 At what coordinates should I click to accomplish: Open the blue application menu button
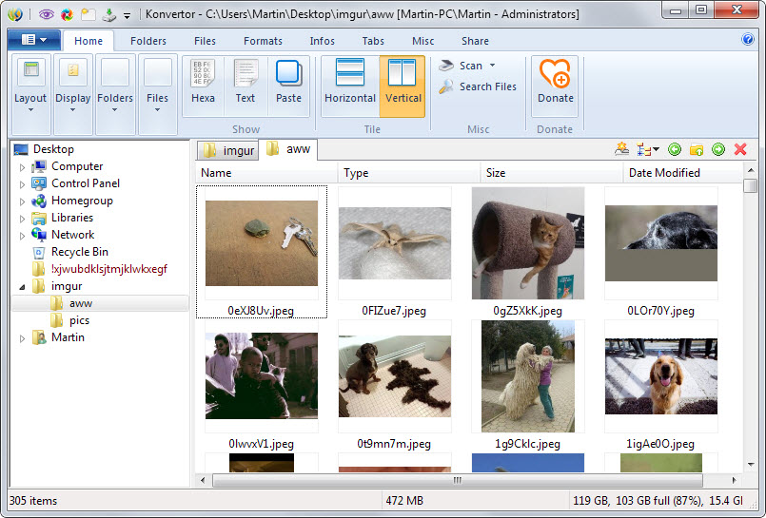(34, 40)
